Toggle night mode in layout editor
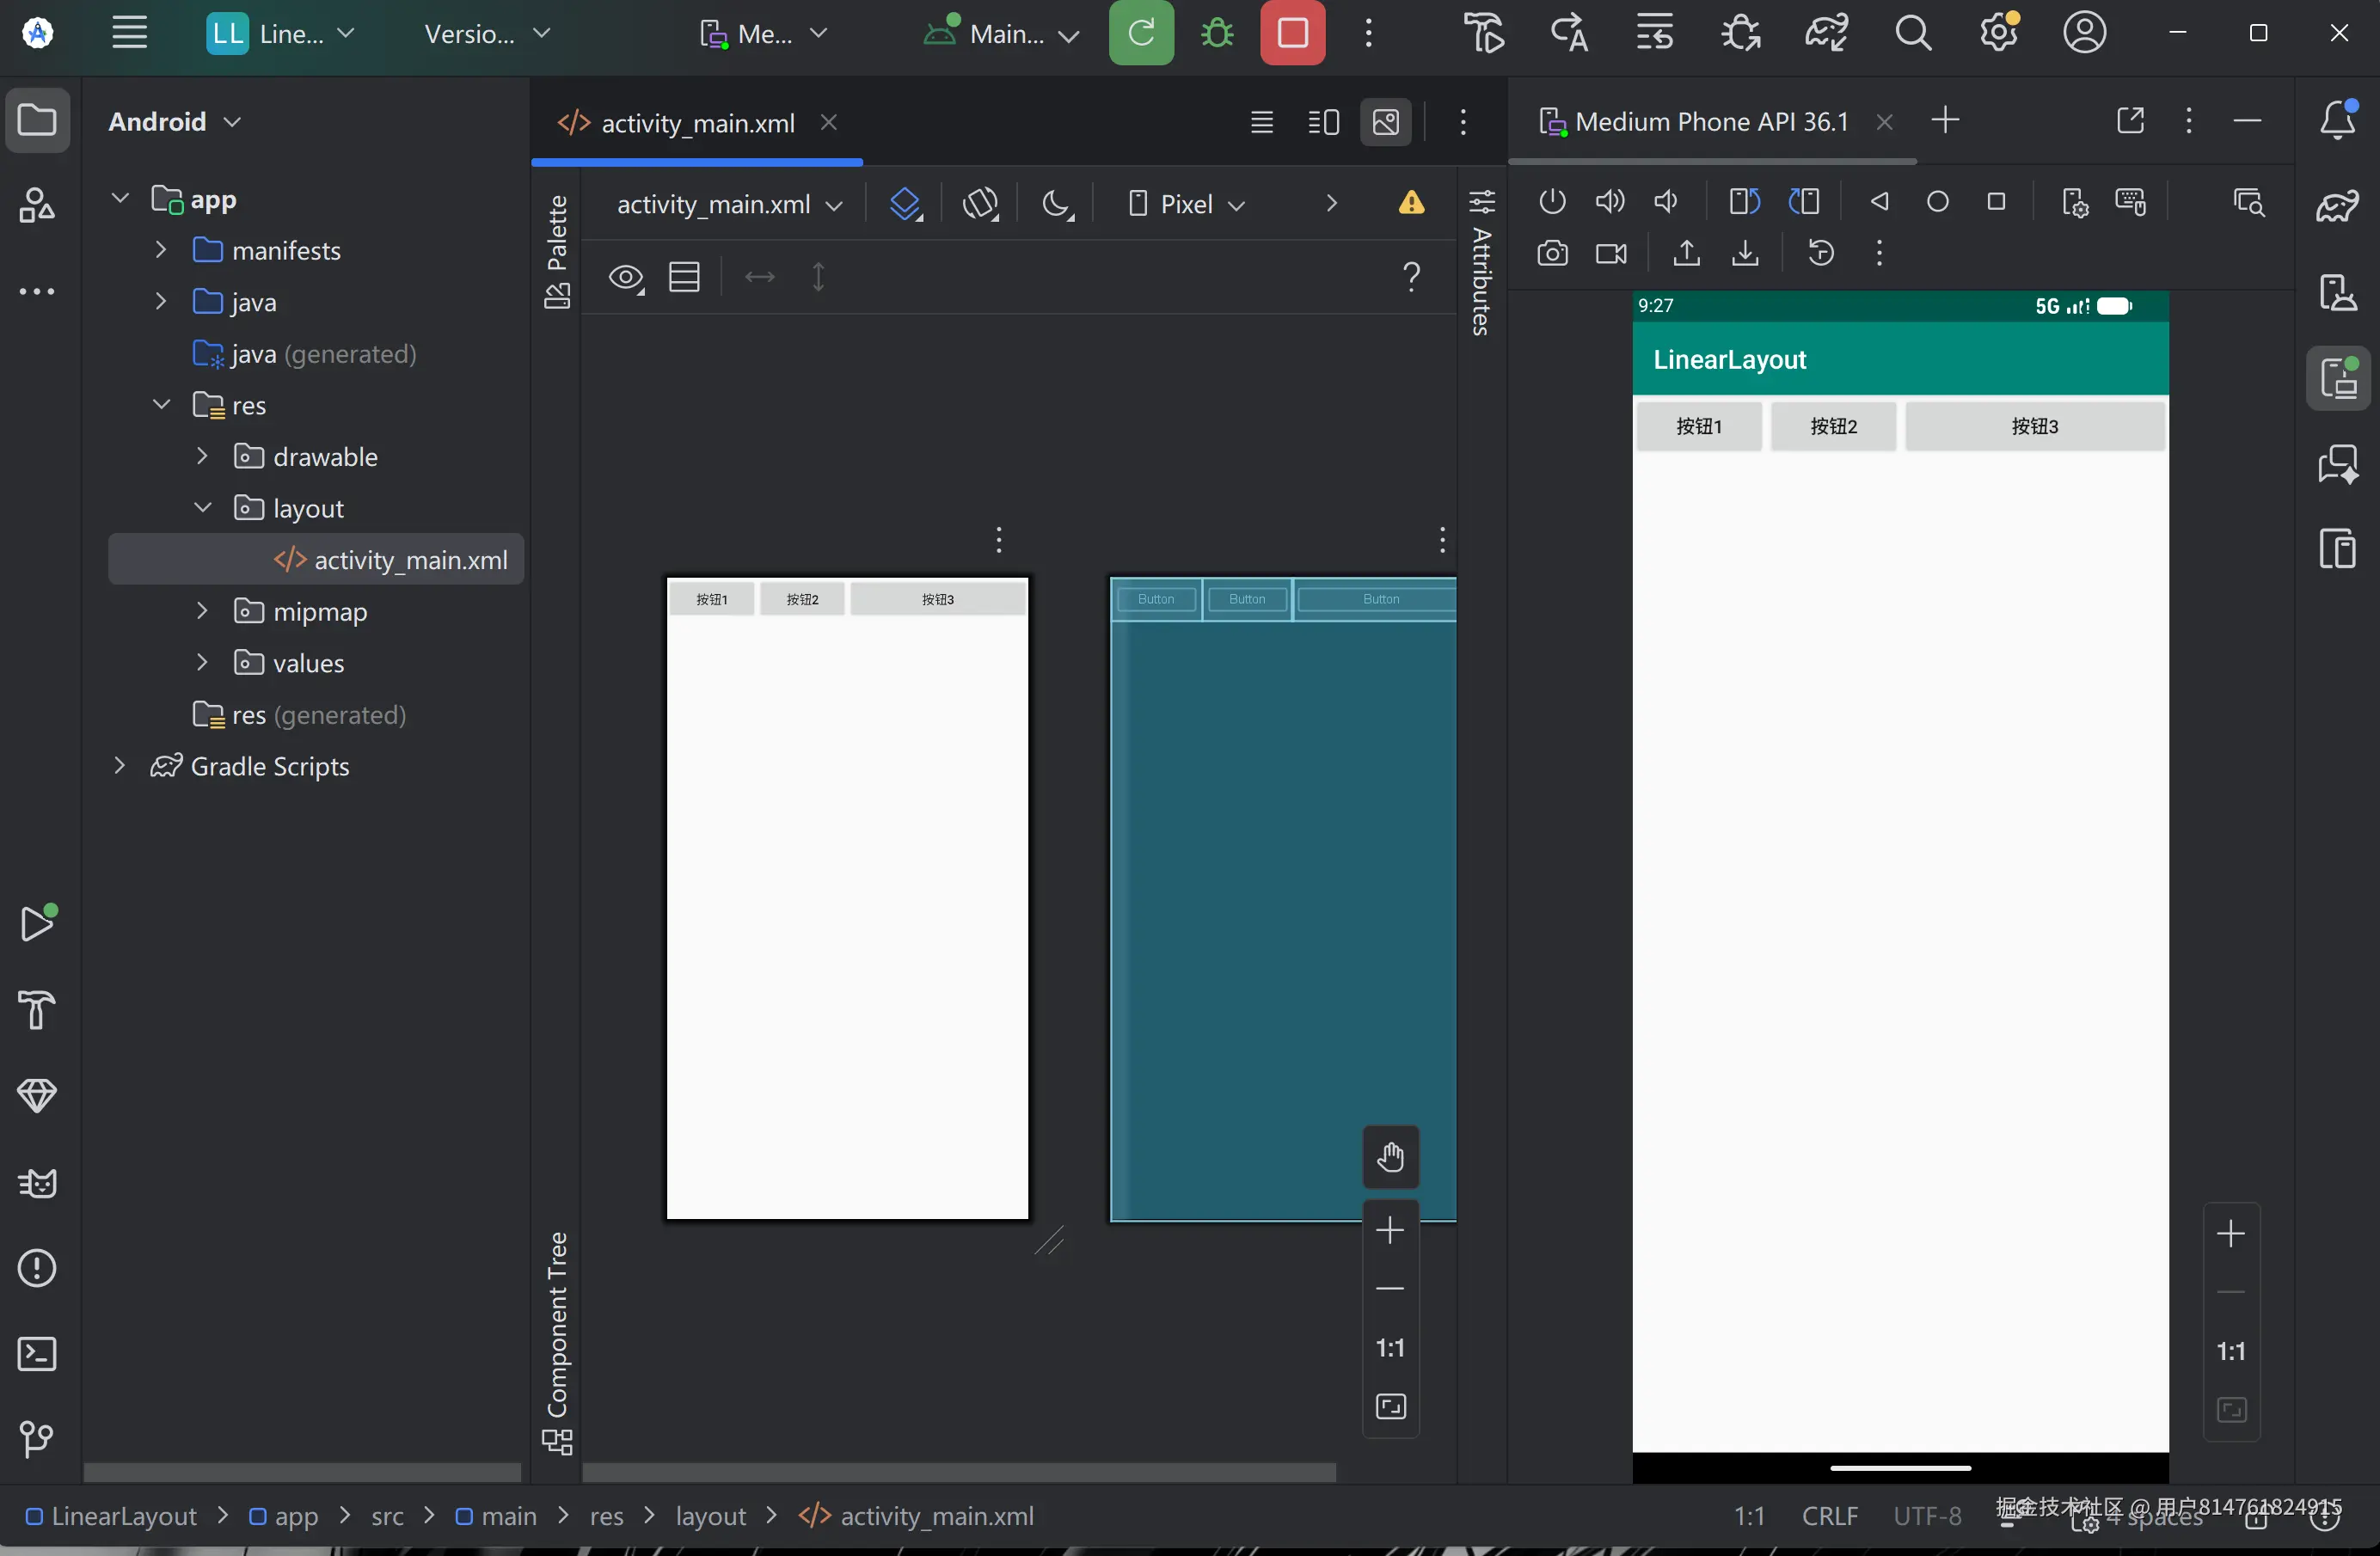 pos(1056,204)
